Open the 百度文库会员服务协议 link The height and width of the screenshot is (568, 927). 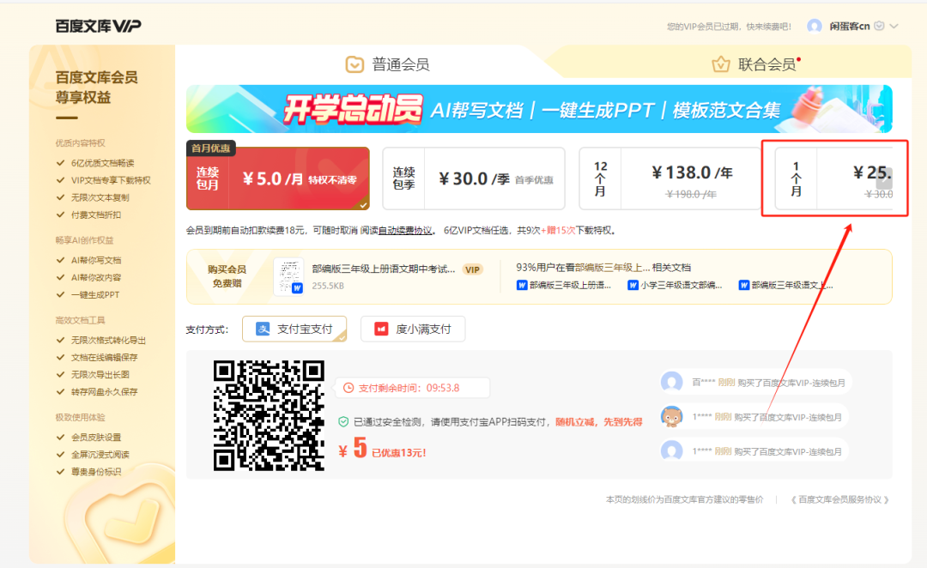pos(839,500)
